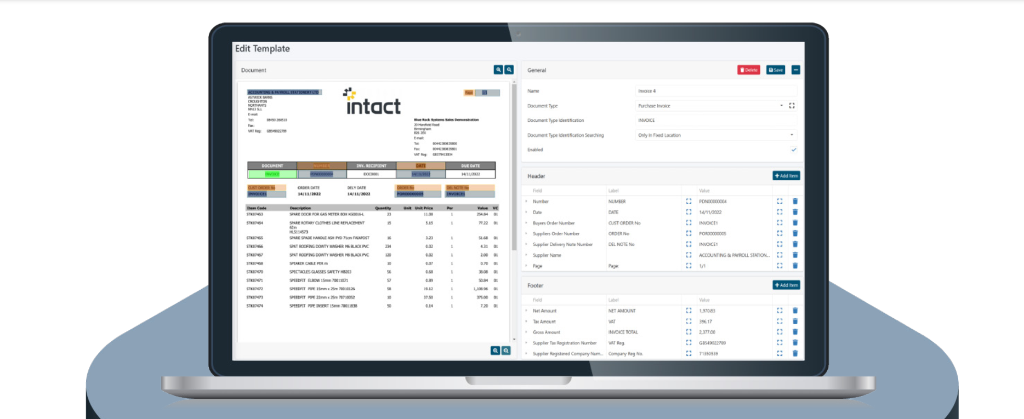This screenshot has height=419, width=1024.
Task: Expand the Tax Amount footer row
Action: 526,322
